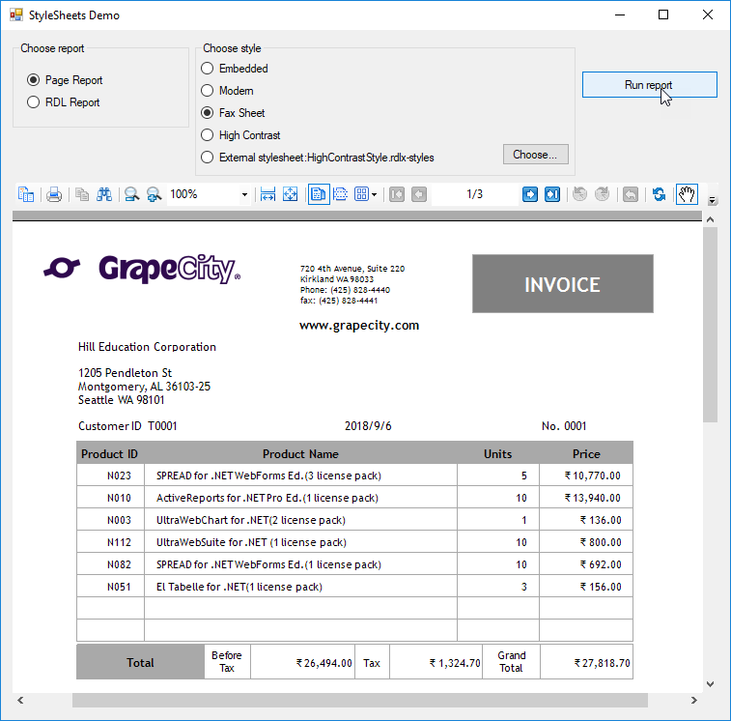Expand the multipage view dropdown arrow
Image resolution: width=731 pixels, height=721 pixels.
[374, 194]
